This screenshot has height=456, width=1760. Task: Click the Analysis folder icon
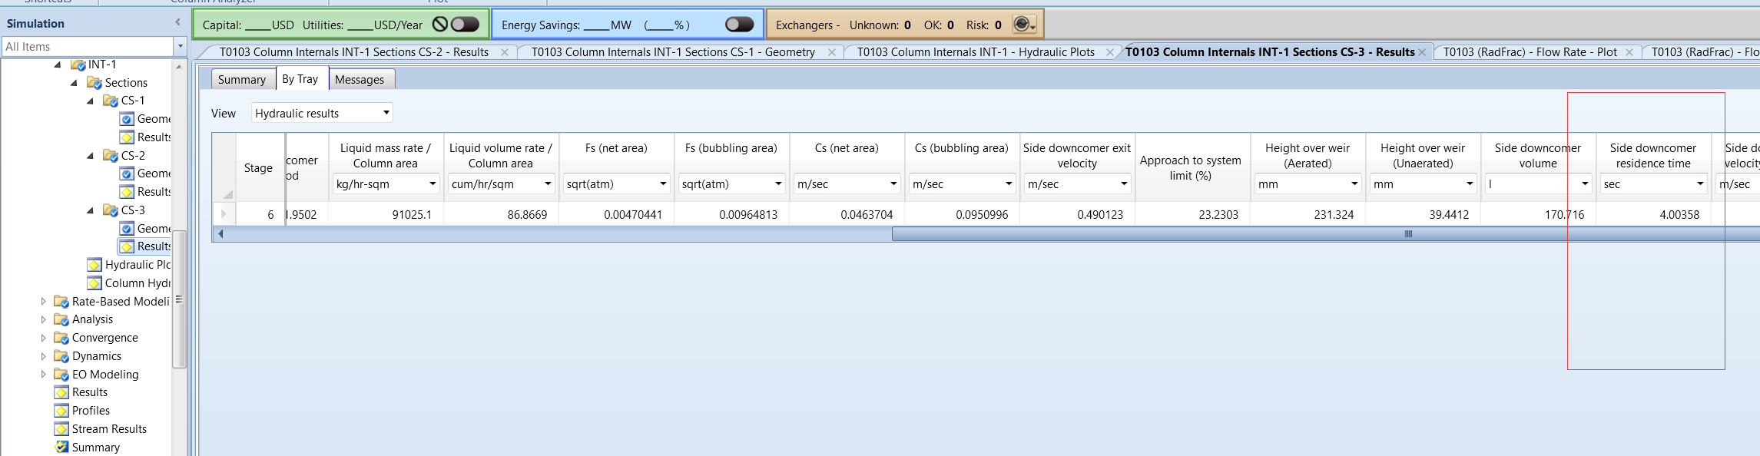click(x=61, y=319)
